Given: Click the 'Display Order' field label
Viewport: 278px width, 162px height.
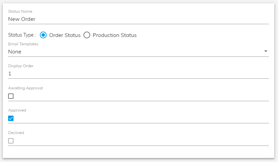Looking at the screenshot, I should point(21,66).
